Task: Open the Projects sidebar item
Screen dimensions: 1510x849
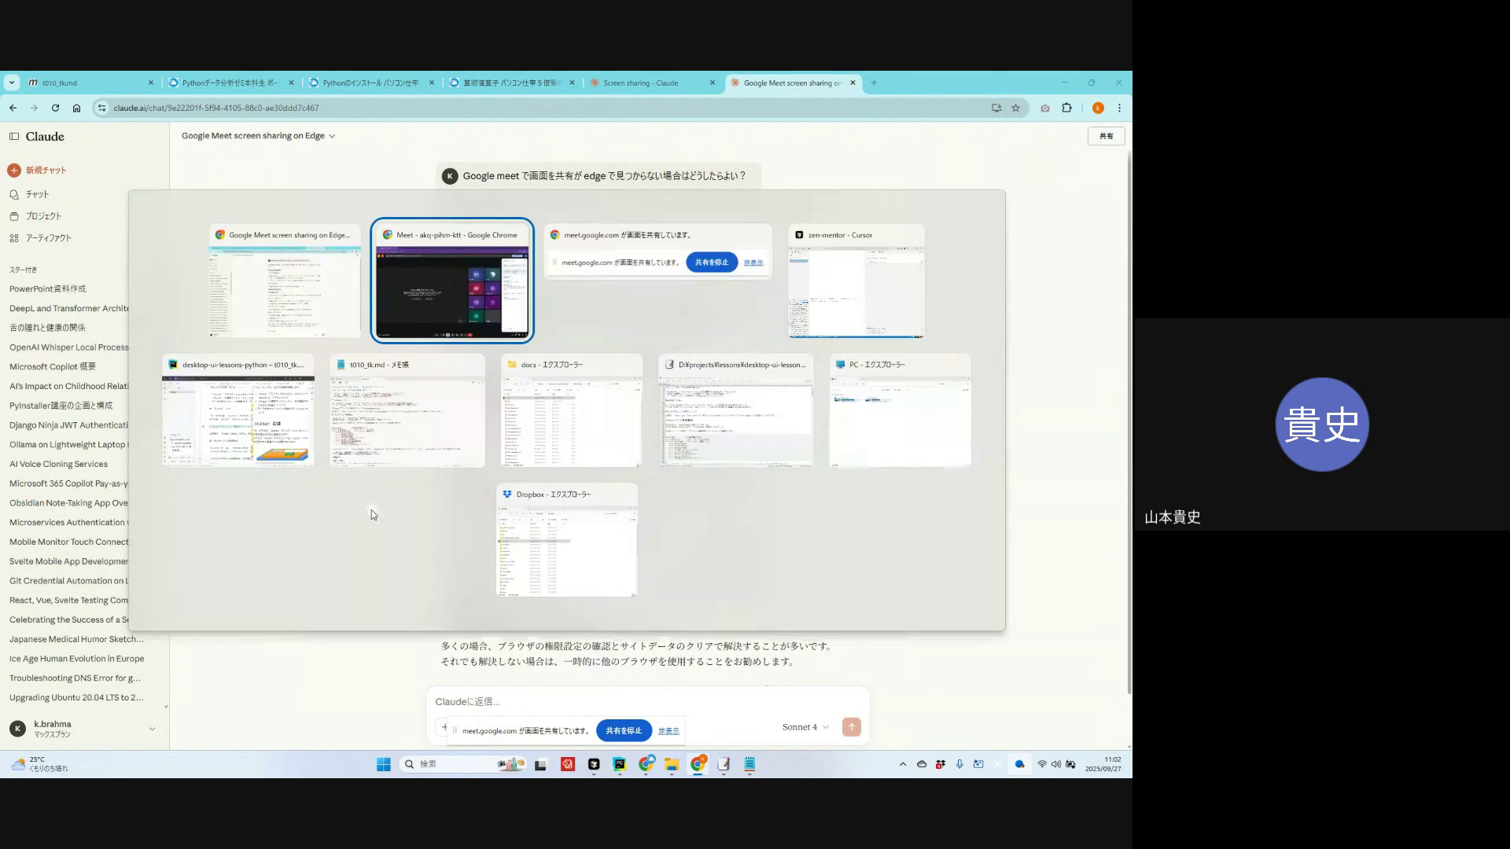Action: coord(42,216)
